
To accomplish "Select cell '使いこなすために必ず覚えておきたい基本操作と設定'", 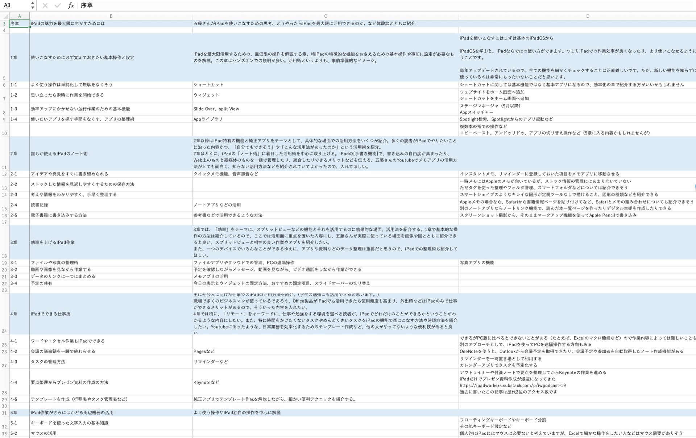I will pyautogui.click(x=111, y=58).
